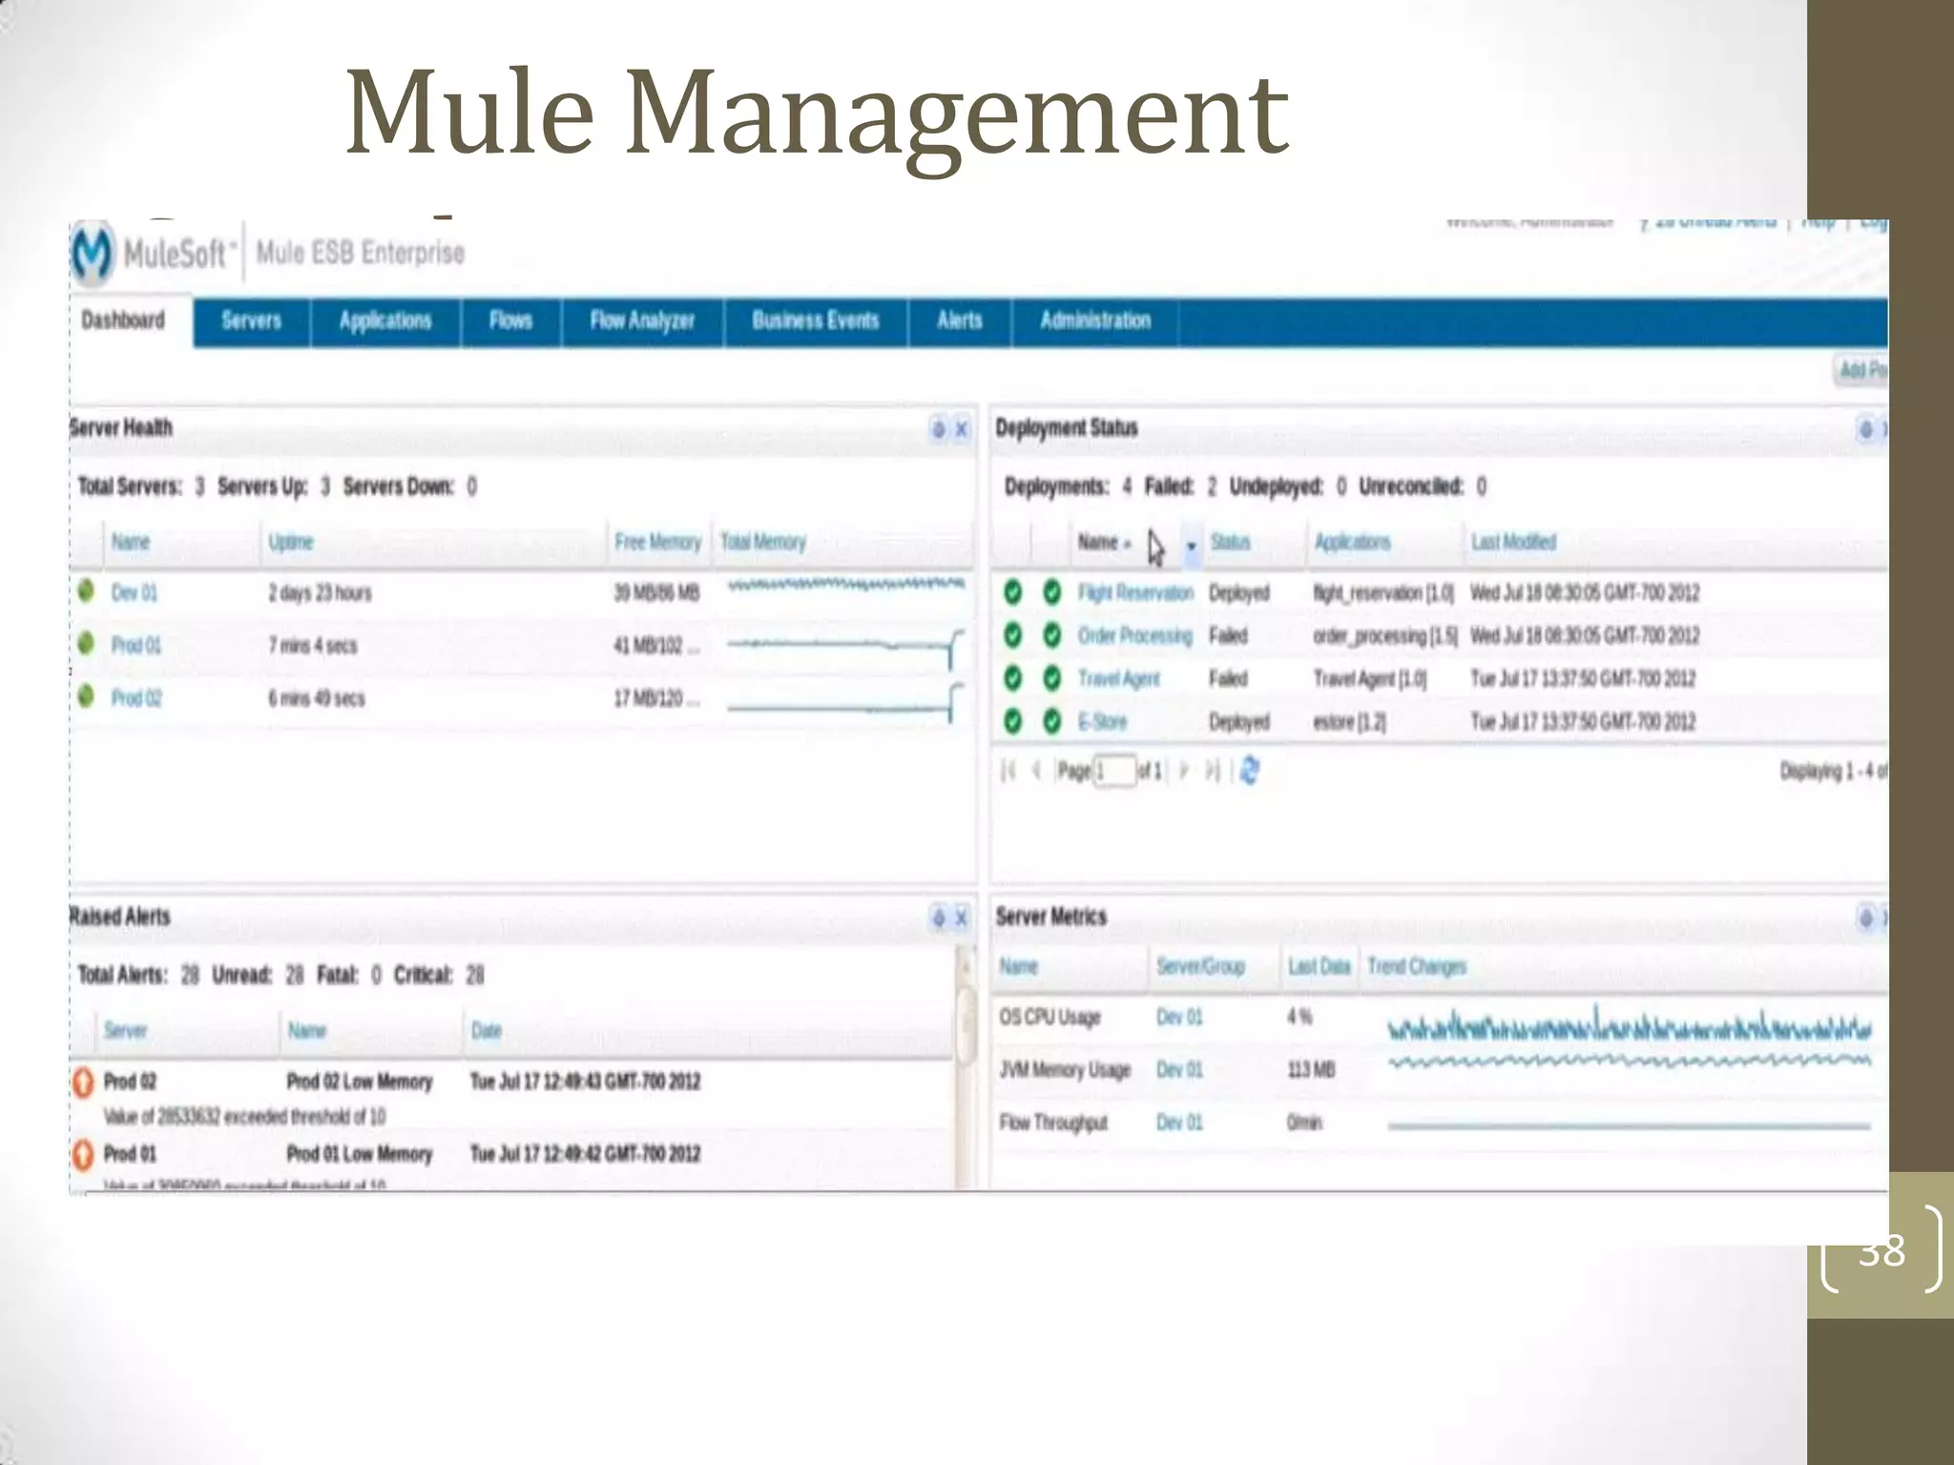1954x1465 pixels.
Task: Click the critical alert icon for Prod 01
Action: coord(84,1155)
